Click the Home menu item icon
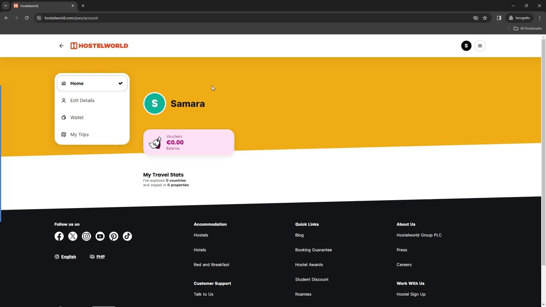 pos(64,83)
